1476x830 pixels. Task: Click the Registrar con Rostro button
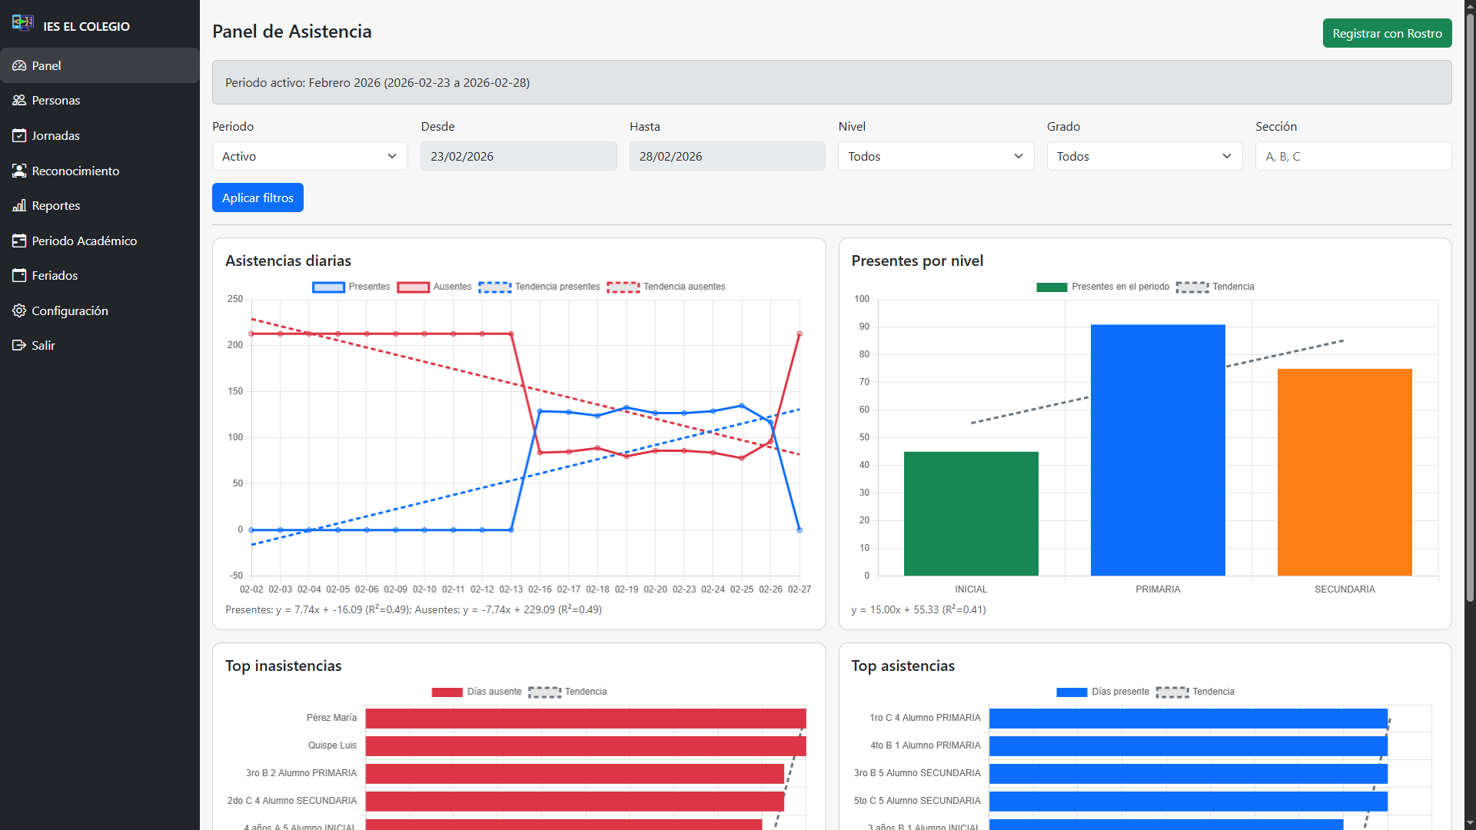pyautogui.click(x=1386, y=33)
